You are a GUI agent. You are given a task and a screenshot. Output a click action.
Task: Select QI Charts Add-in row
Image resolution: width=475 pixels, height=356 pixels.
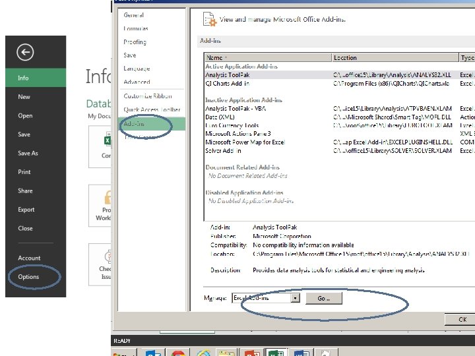pyautogui.click(x=340, y=83)
